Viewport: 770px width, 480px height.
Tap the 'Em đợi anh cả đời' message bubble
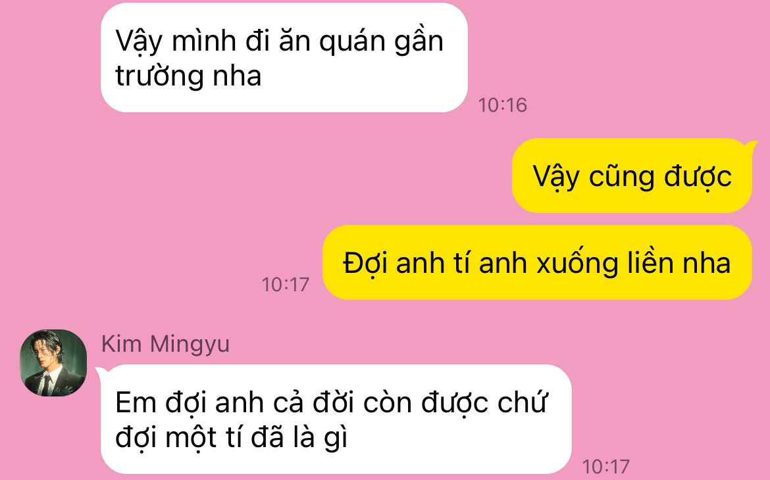coord(336,419)
